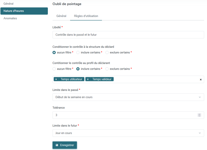This screenshot has width=207, height=150.
Task: Click the save icon on Enregistrer
Action: click(57, 145)
